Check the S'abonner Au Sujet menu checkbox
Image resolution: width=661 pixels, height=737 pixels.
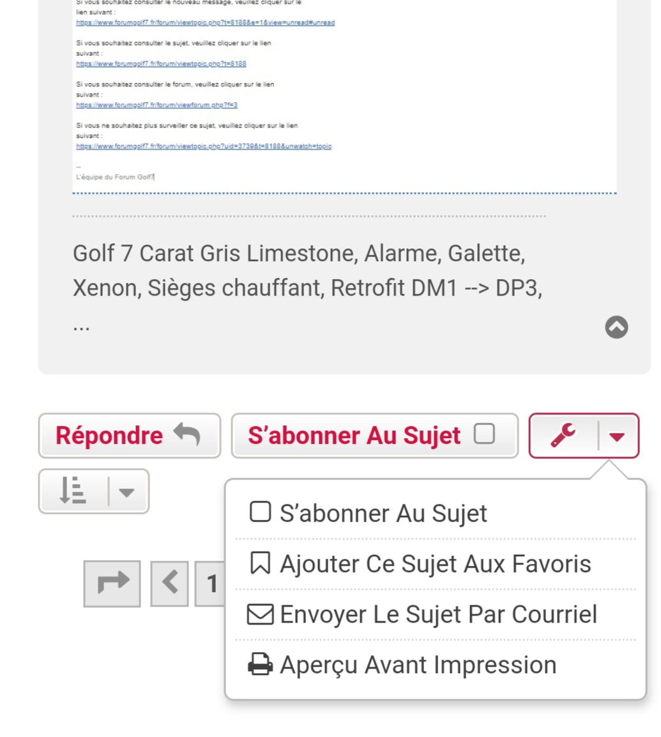point(260,512)
